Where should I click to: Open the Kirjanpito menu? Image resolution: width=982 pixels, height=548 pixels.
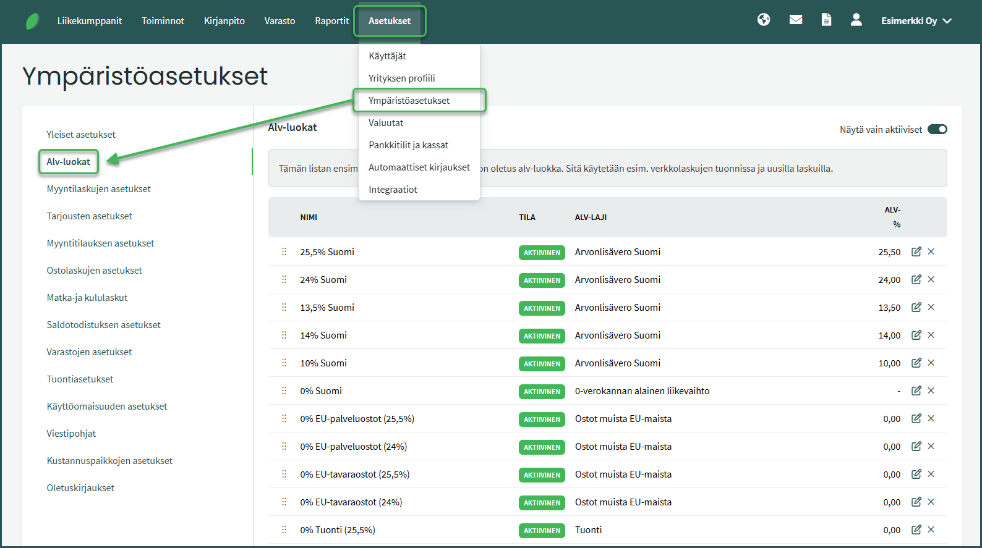click(x=224, y=21)
